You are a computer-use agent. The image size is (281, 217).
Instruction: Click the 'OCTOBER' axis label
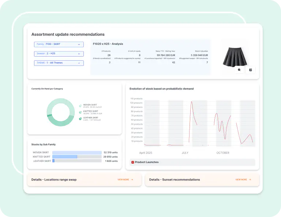click(223, 153)
